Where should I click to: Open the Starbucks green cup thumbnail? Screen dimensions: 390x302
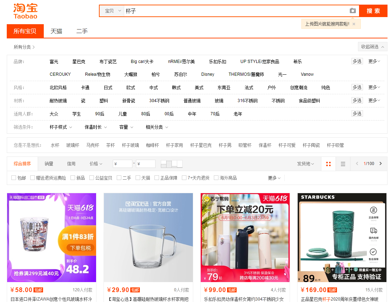click(x=342, y=238)
